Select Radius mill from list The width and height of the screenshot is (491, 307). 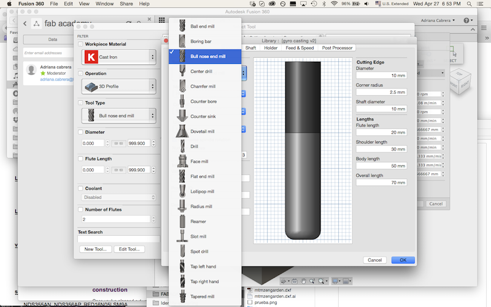coord(205,206)
